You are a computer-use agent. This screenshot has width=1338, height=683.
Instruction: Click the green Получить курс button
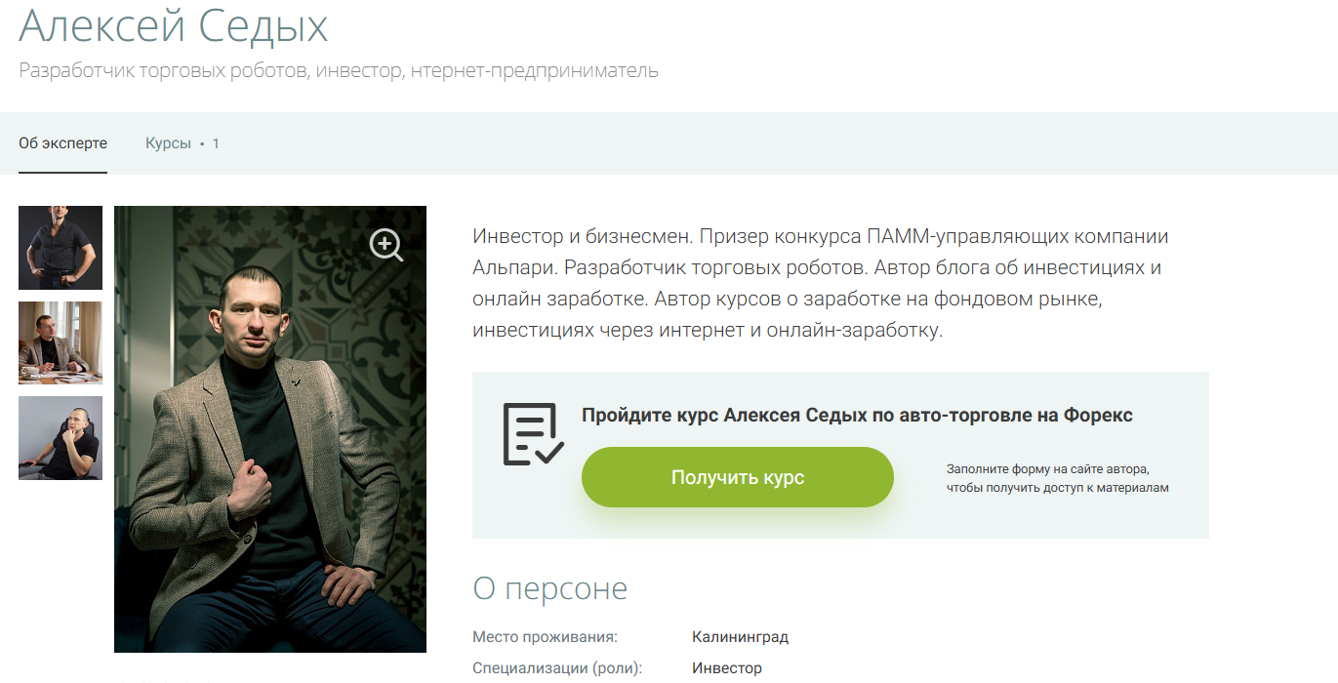pyautogui.click(x=738, y=477)
